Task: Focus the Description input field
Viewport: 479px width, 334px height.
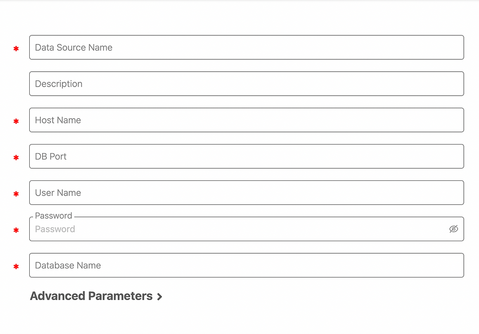Action: point(246,84)
